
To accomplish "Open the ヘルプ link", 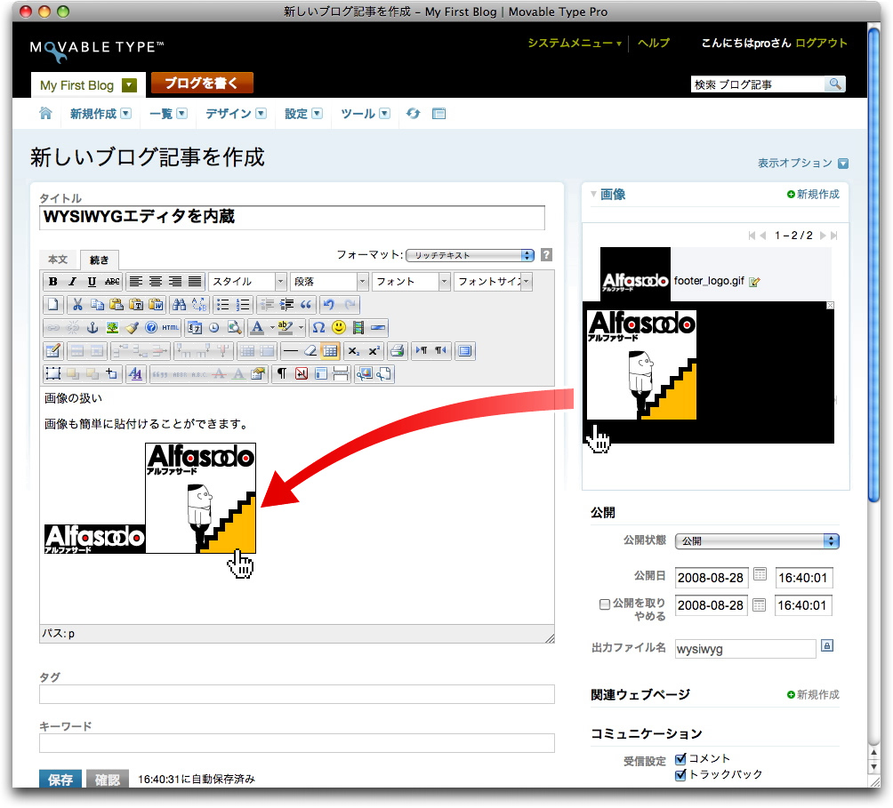I will (653, 44).
